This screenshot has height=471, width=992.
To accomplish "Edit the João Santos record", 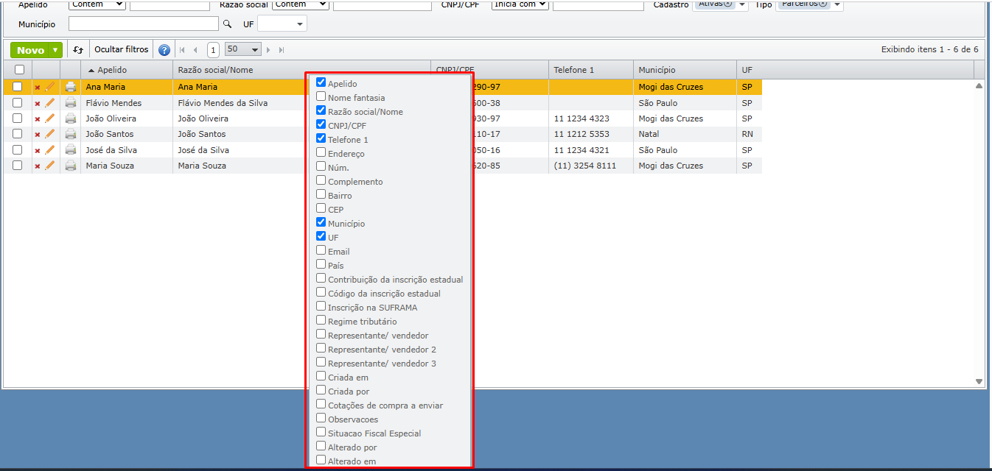I will tap(50, 134).
